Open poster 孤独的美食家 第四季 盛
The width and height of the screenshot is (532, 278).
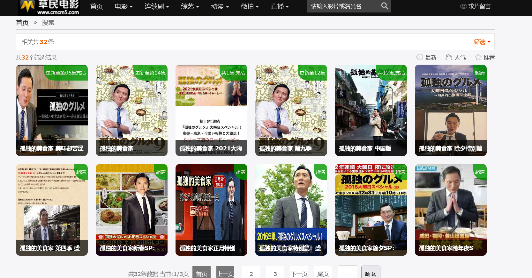tap(52, 210)
